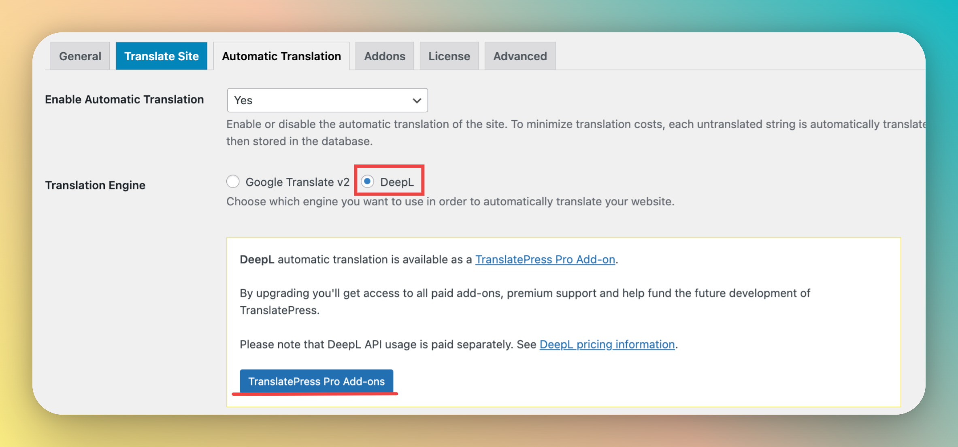Image resolution: width=958 pixels, height=447 pixels.
Task: Click the Enable Automatic Translation field label
Action: point(124,99)
